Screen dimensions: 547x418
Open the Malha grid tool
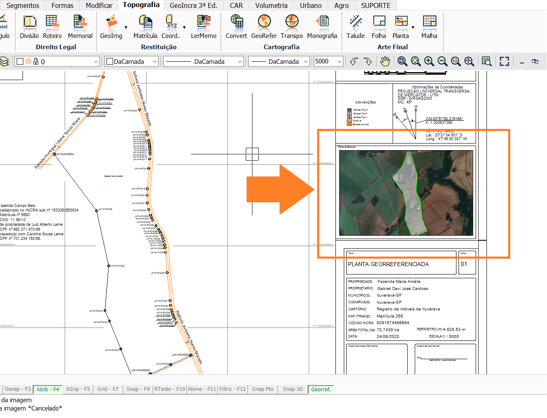429,27
